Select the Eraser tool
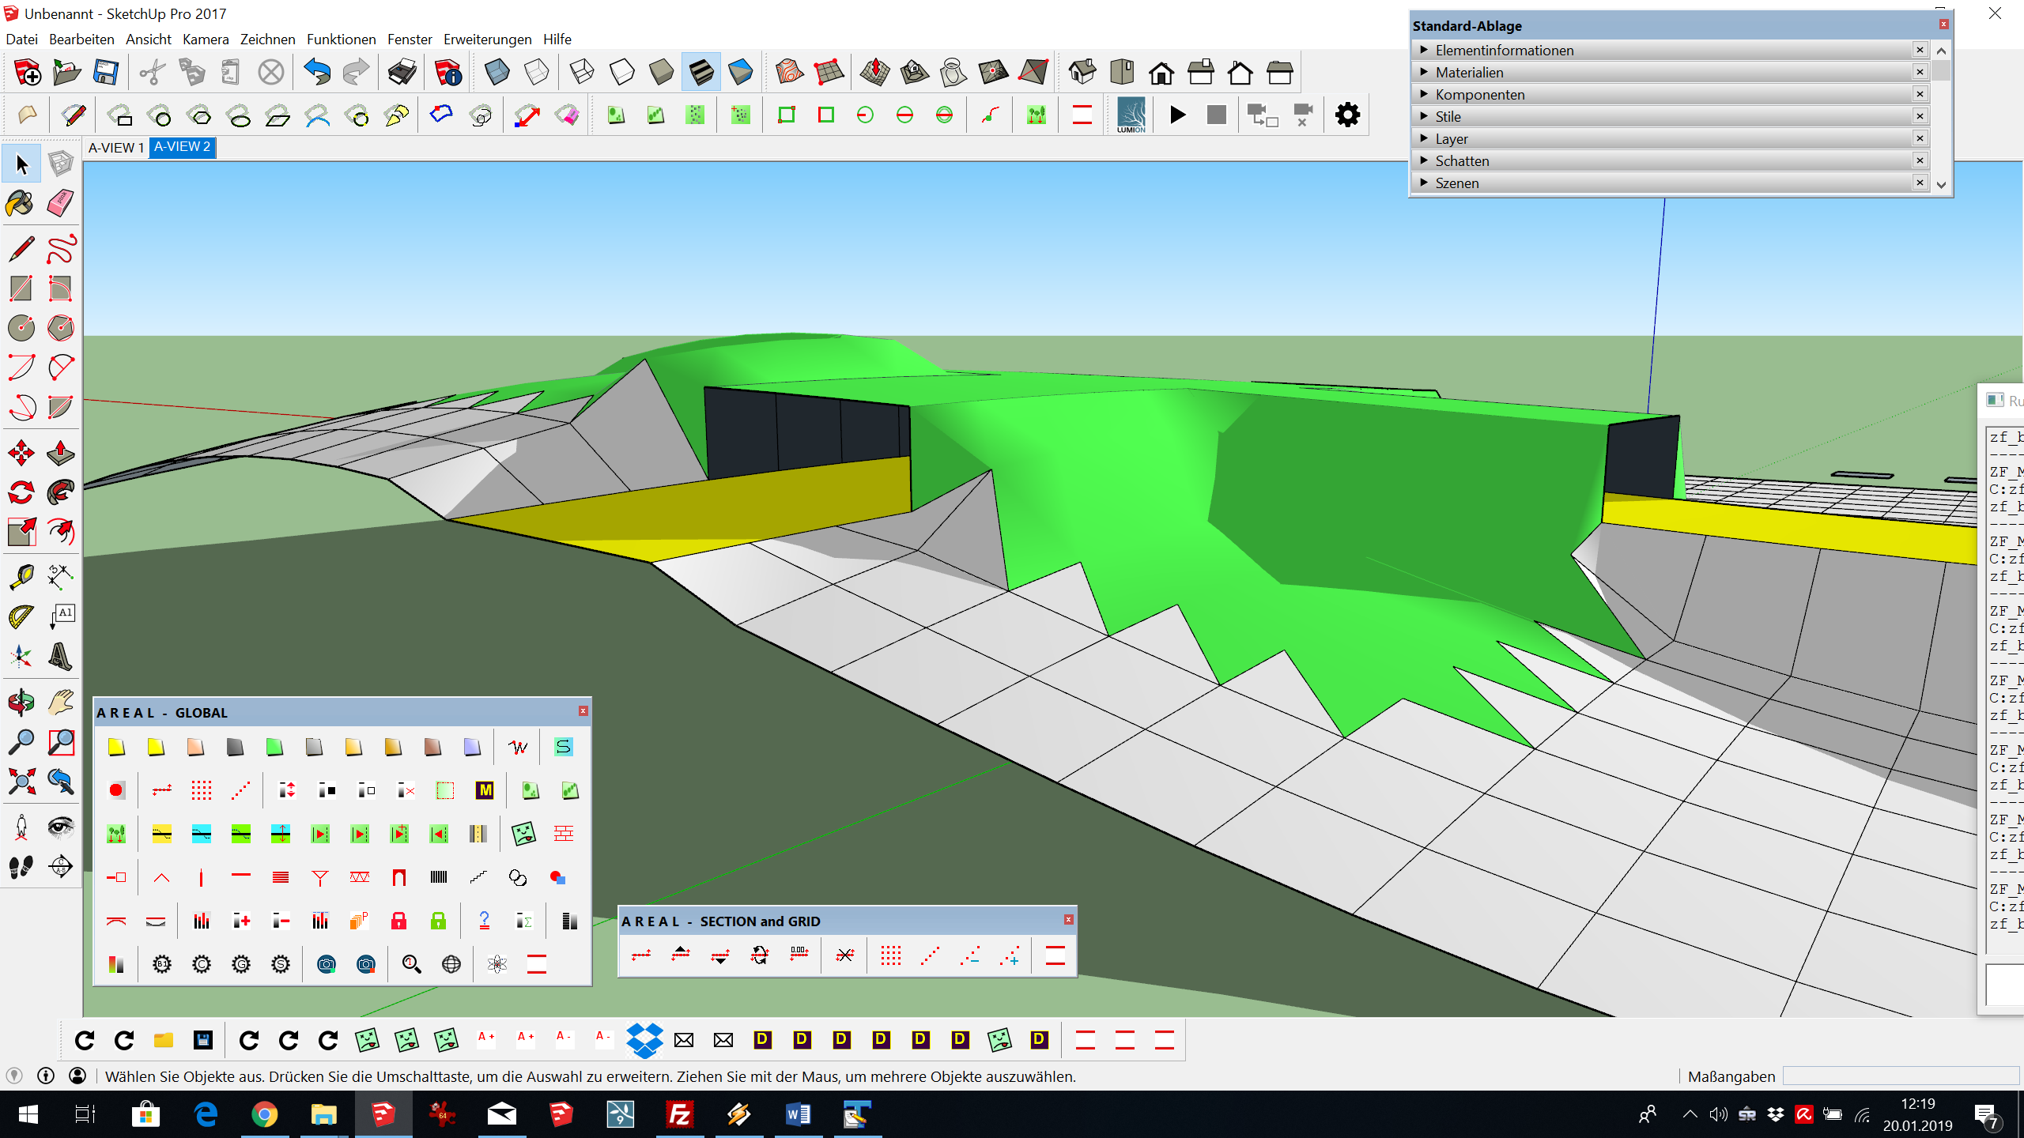The image size is (2024, 1138). 60,204
